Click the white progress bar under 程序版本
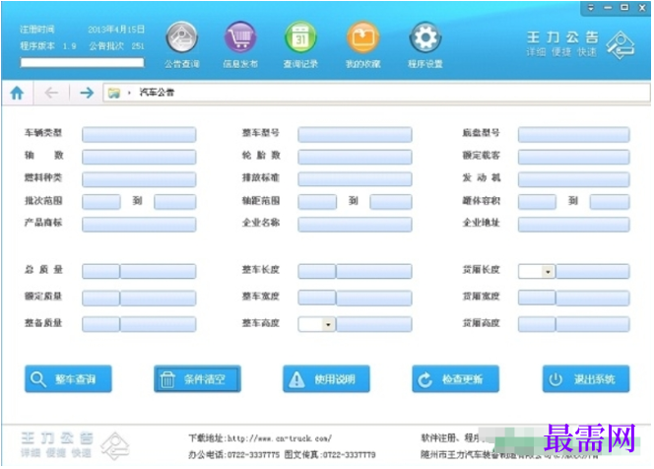The width and height of the screenshot is (654, 469). [82, 63]
